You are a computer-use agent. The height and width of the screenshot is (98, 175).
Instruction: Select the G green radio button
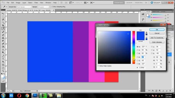[x=137, y=60]
